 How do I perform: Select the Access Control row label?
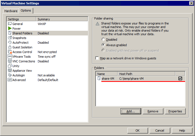22,52
